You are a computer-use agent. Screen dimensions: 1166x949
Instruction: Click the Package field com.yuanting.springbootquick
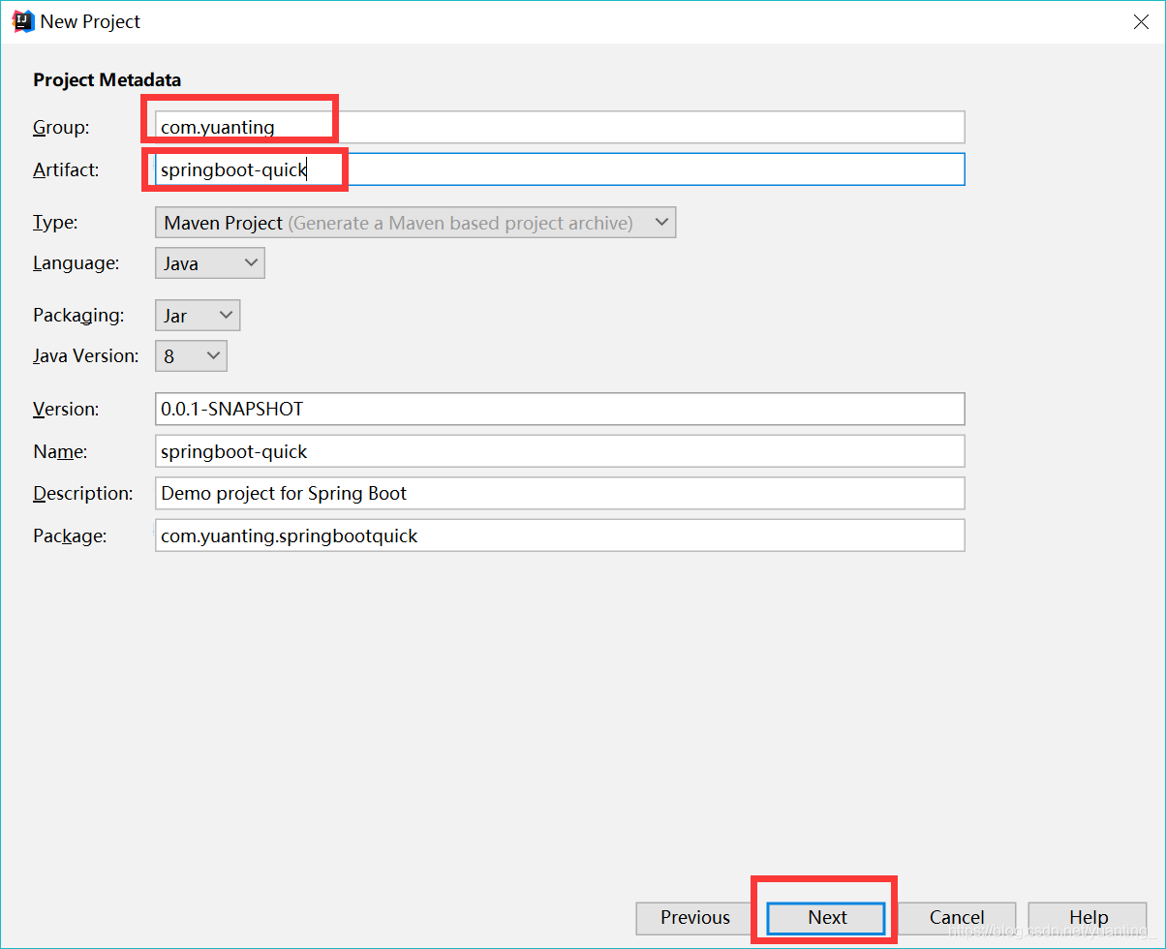click(560, 536)
